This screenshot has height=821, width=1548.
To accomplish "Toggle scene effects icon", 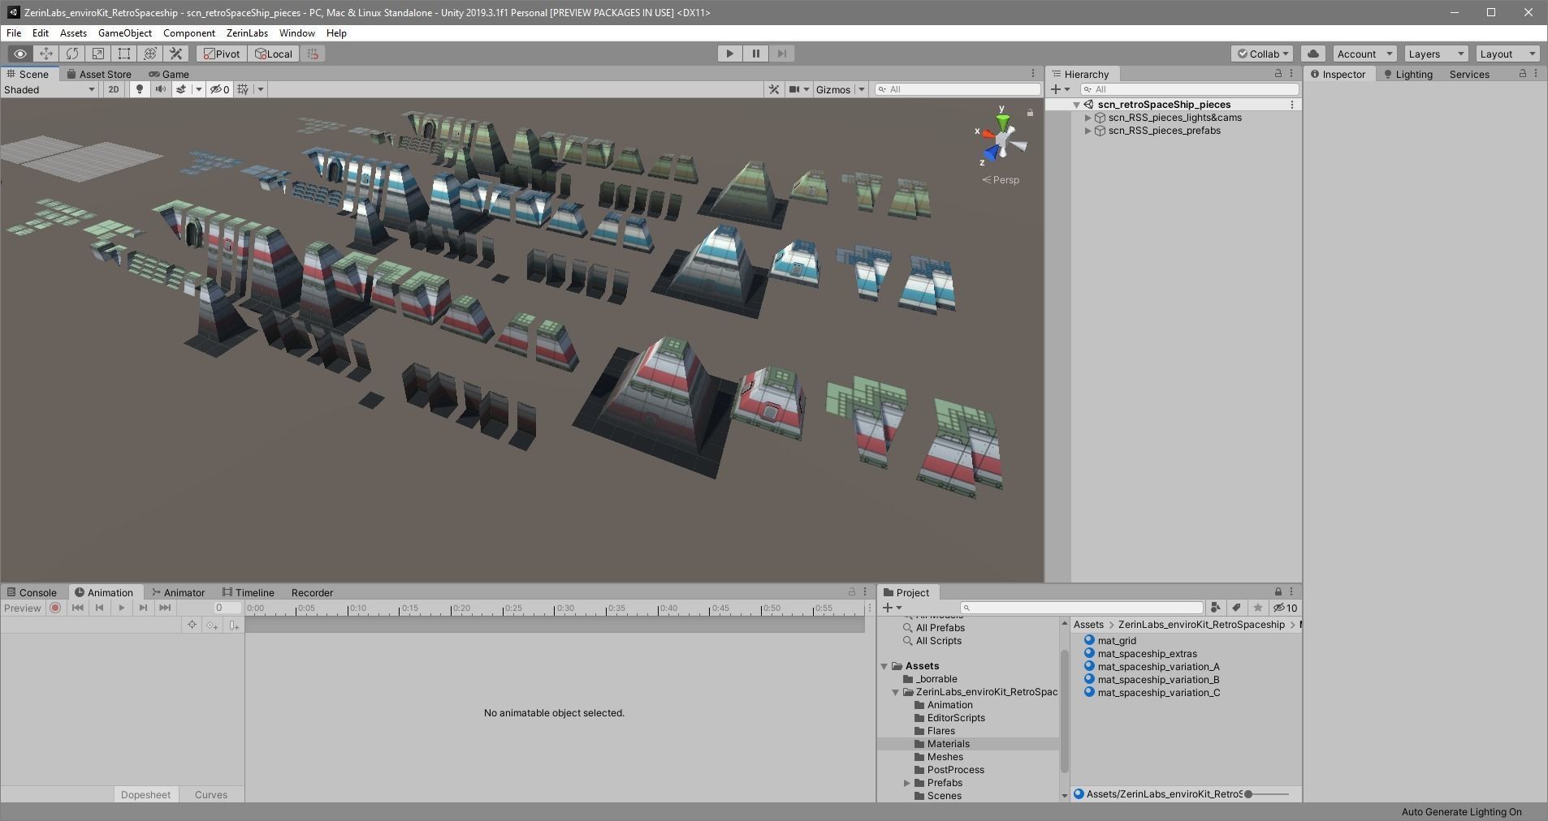I will pyautogui.click(x=181, y=89).
